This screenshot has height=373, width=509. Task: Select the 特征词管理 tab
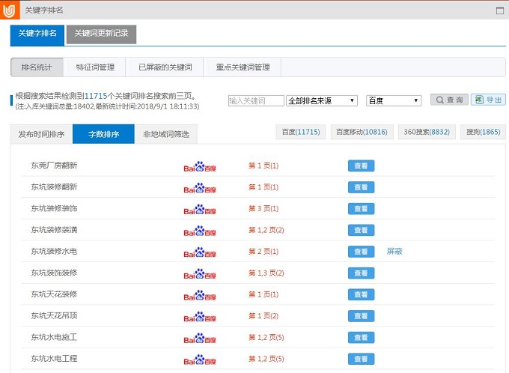click(95, 67)
